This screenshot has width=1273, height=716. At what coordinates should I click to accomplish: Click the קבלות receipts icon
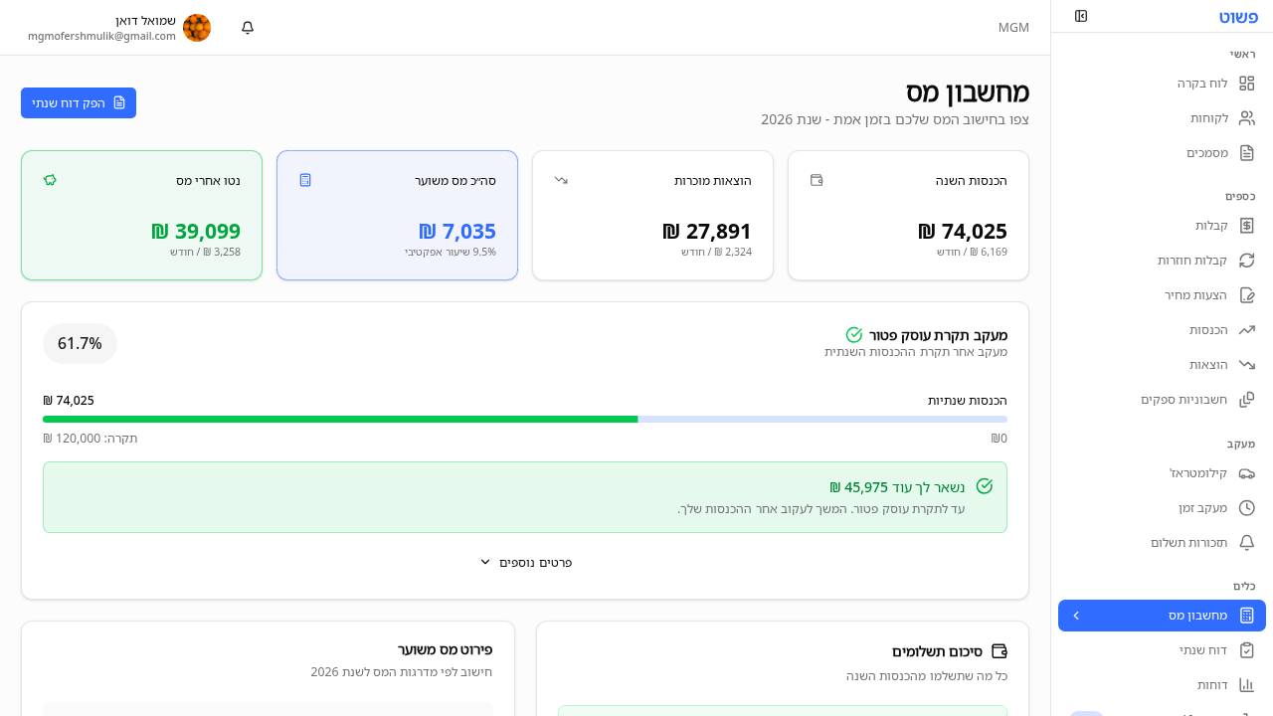pos(1246,226)
